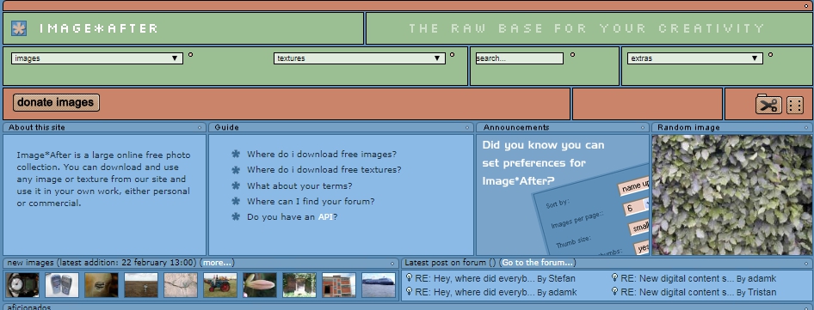This screenshot has height=310, width=814.
Task: Click the asterisk bullet beside 'find your forum'
Action: click(x=236, y=201)
